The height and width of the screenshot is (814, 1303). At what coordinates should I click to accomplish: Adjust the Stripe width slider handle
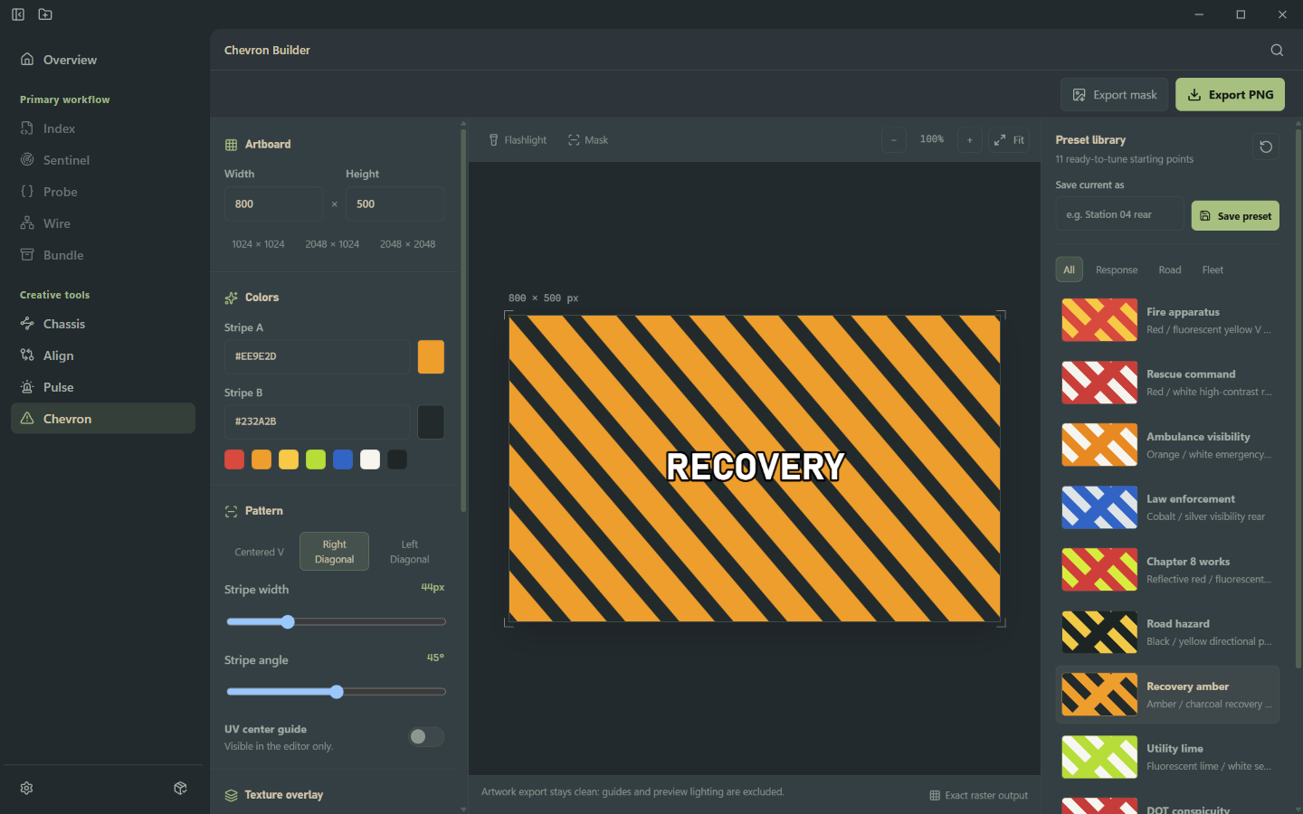(288, 622)
